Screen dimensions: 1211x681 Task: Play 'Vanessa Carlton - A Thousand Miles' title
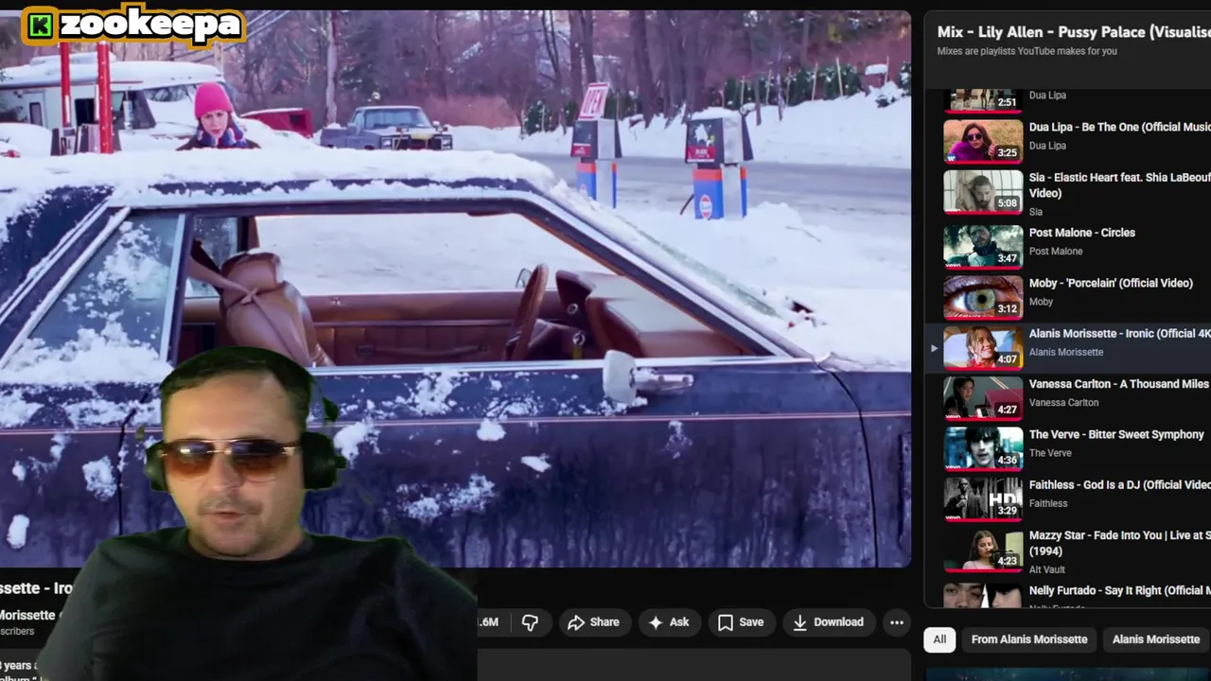(1119, 384)
